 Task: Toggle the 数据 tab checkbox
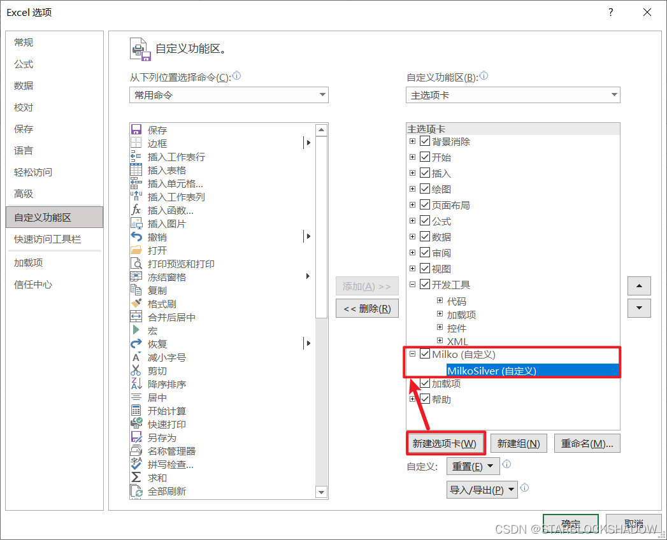pyautogui.click(x=424, y=236)
